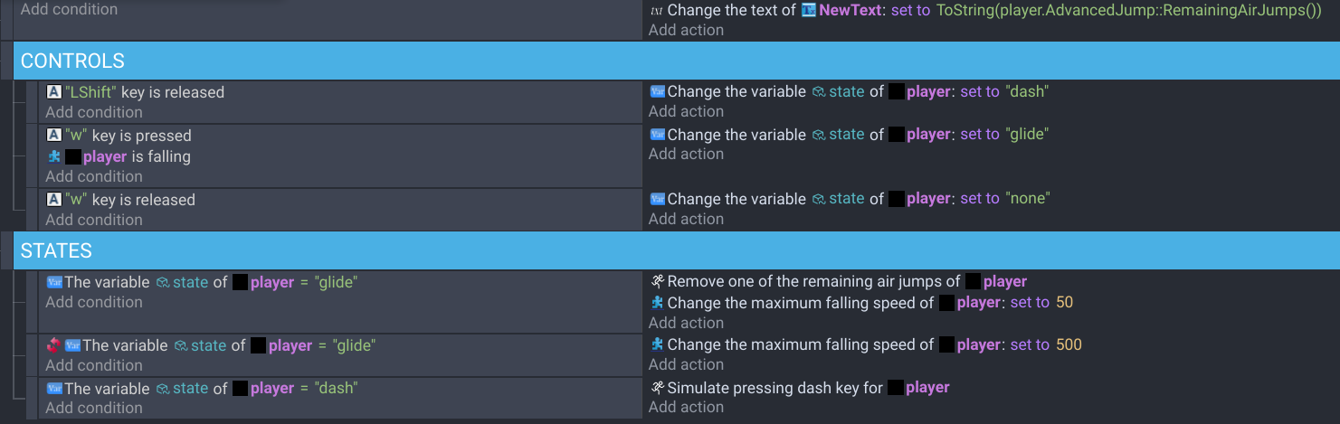The width and height of the screenshot is (1340, 424).
Task: Add condition under "LShift" key released
Action: (94, 112)
